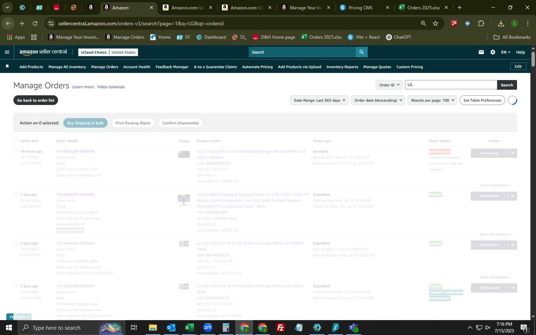Open Excel from the taskbar
Image resolution: width=536 pixels, height=335 pixels.
click(189, 328)
